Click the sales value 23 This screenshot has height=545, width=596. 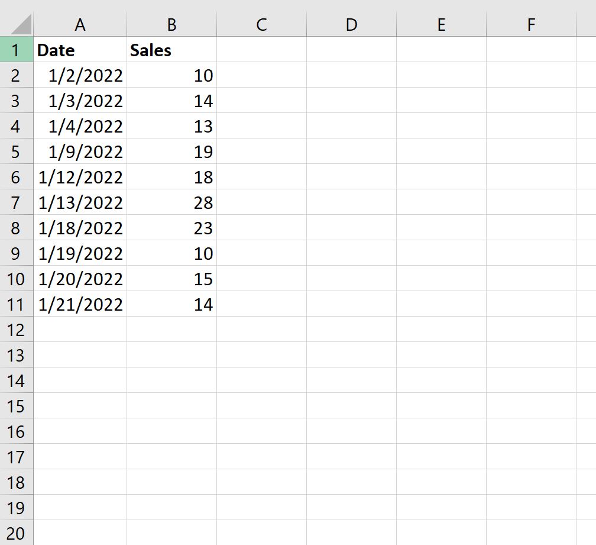[171, 228]
